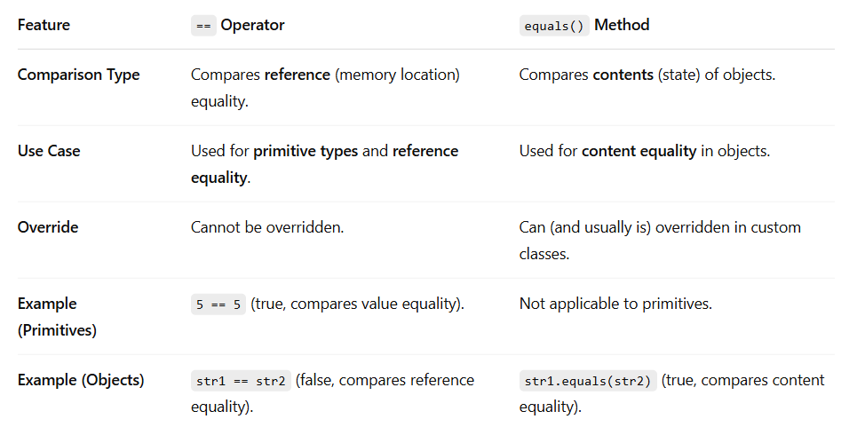Select the "Example (Primitives)" row label

(57, 317)
